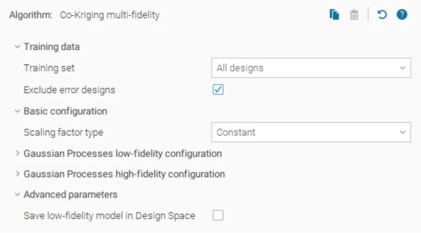Open help via the question mark icon
This screenshot has height=233, width=421.
click(402, 15)
